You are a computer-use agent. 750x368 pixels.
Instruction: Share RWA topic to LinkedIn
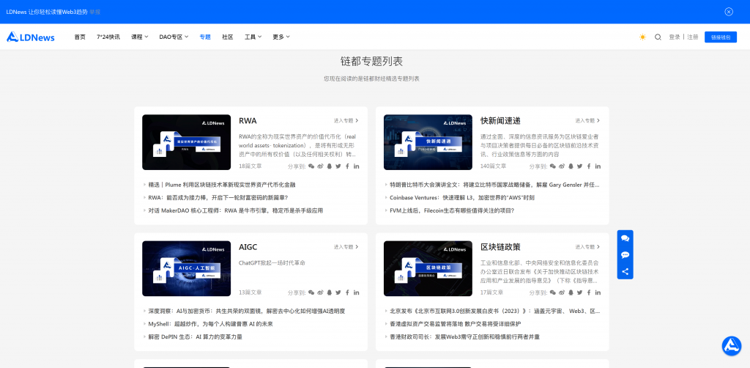(357, 166)
